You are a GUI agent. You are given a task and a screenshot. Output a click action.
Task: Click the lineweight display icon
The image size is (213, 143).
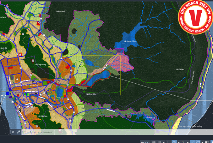(x=207, y=142)
